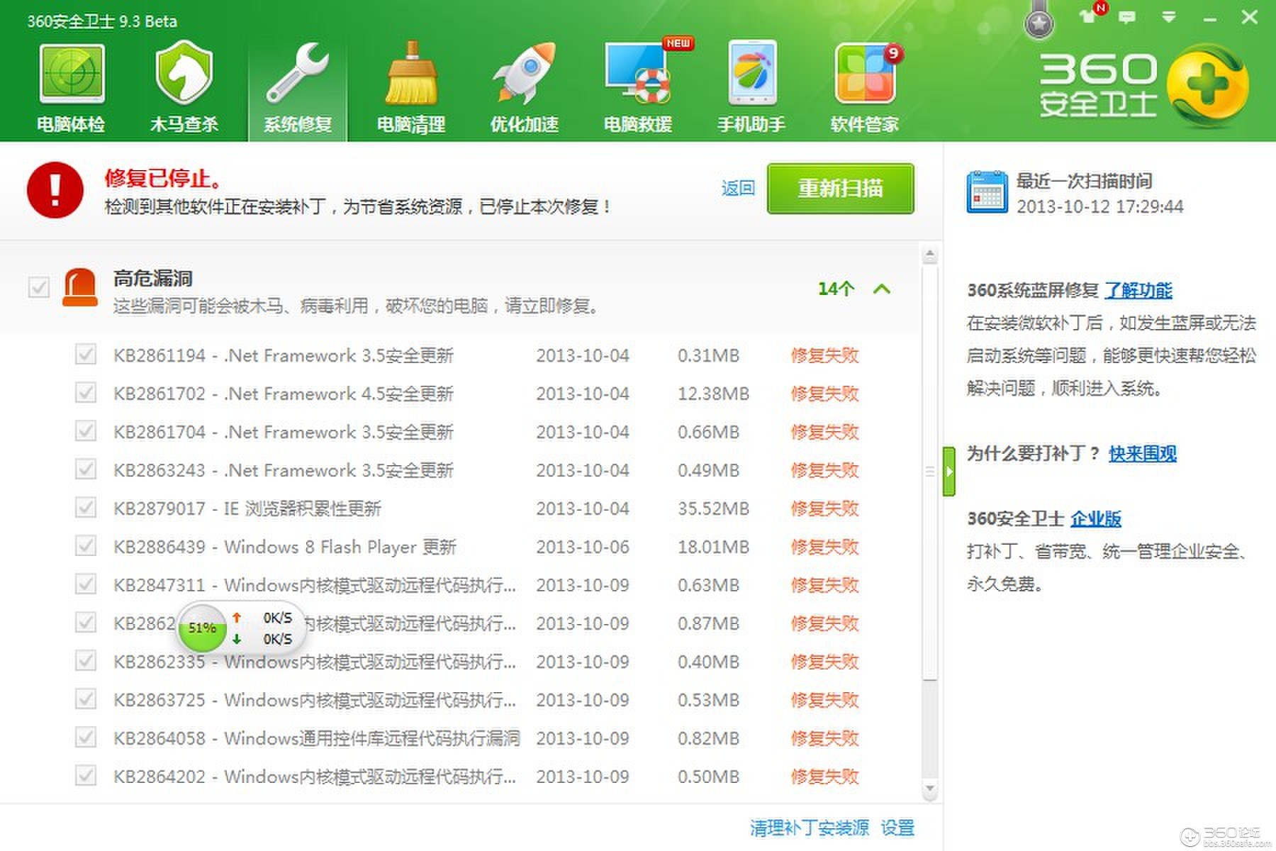Open 木马查杀 horse shield icon
The image size is (1276, 851).
(184, 73)
